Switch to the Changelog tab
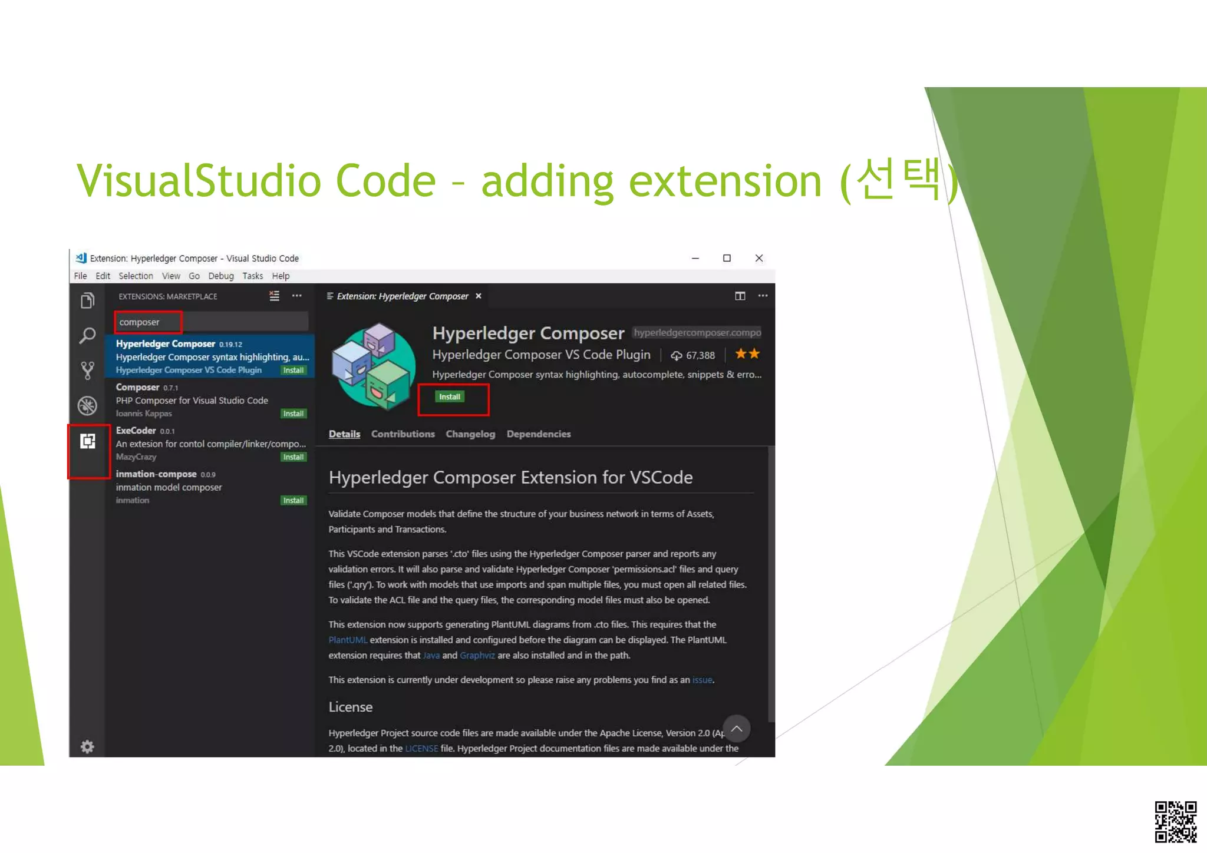Image resolution: width=1207 pixels, height=853 pixels. click(470, 434)
